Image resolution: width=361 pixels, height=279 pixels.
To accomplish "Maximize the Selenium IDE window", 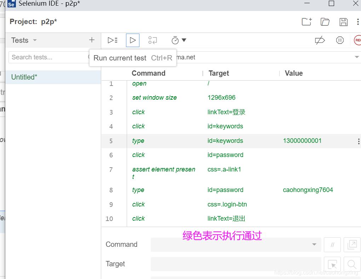I will 331,3.
